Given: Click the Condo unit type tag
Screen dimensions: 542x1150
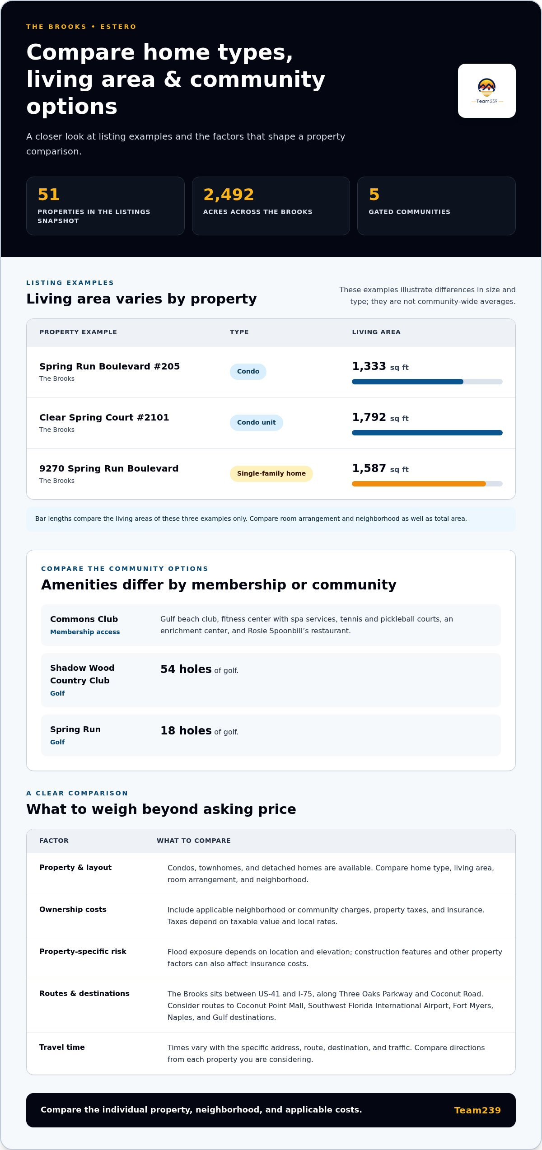Looking at the screenshot, I should coord(257,422).
